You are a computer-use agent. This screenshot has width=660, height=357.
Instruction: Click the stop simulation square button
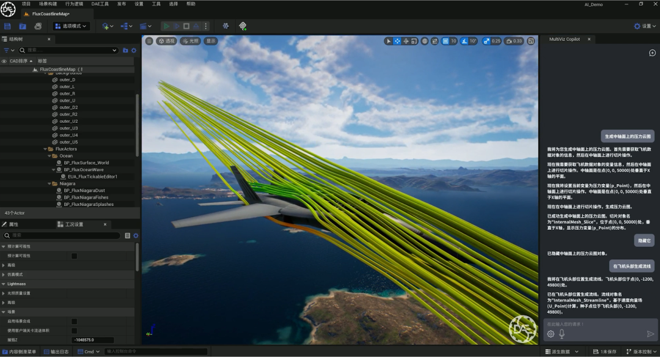pos(186,26)
